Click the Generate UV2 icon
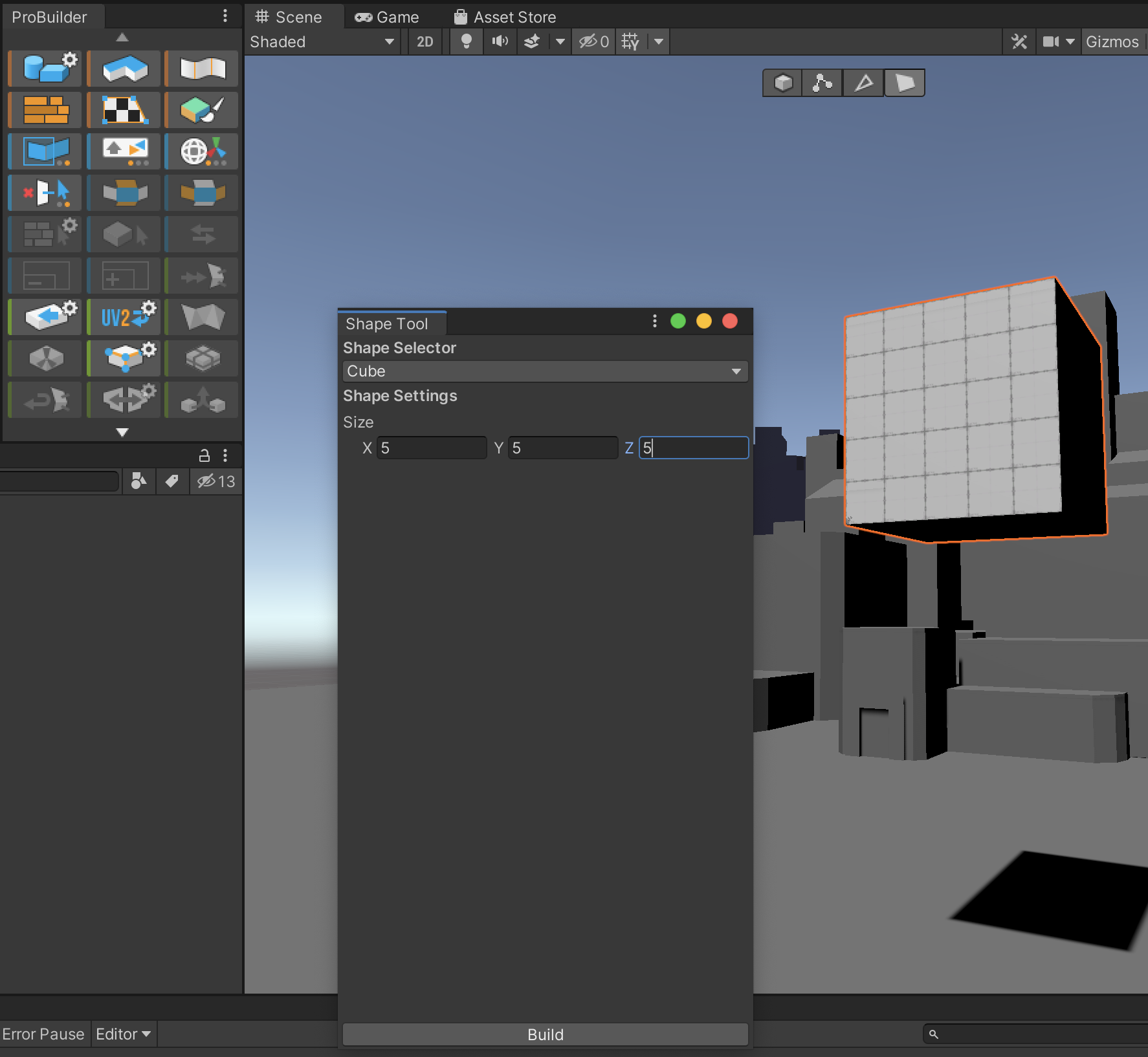Image resolution: width=1148 pixels, height=1057 pixels. pos(124,317)
